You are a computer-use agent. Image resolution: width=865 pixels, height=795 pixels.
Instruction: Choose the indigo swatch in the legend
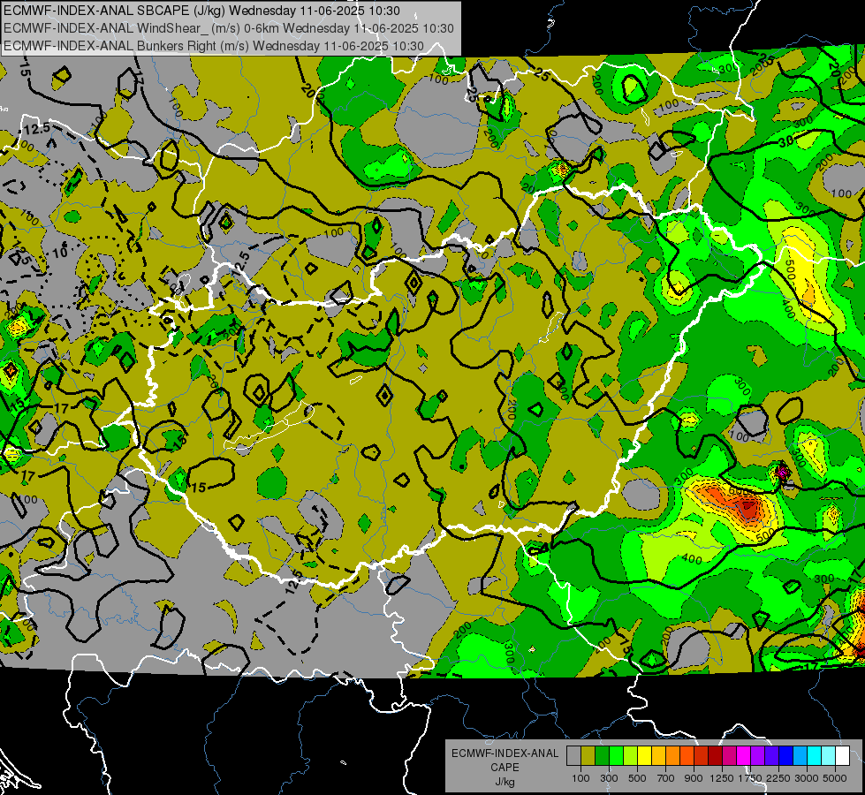[771, 755]
